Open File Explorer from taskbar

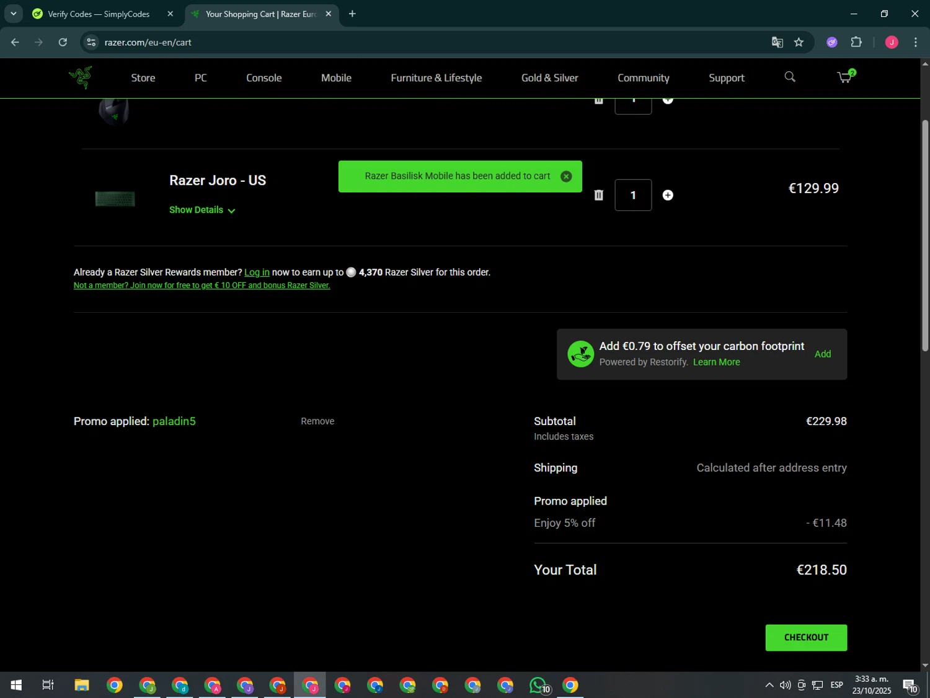coord(82,685)
